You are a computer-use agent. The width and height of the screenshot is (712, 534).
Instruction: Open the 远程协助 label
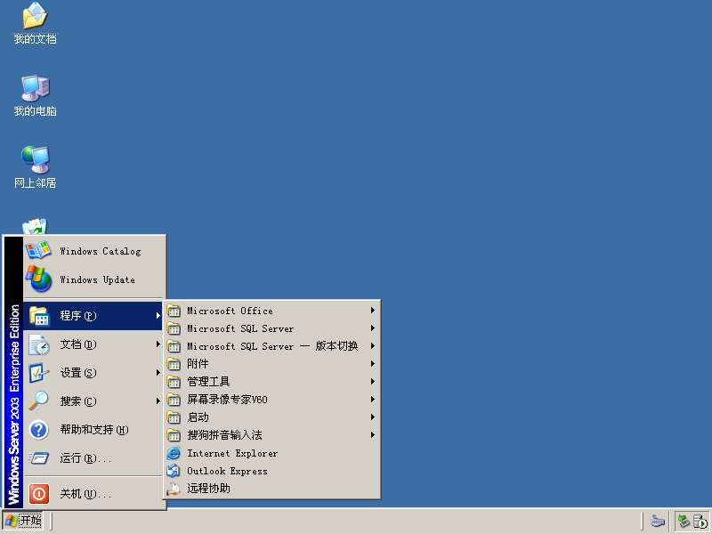coord(209,489)
